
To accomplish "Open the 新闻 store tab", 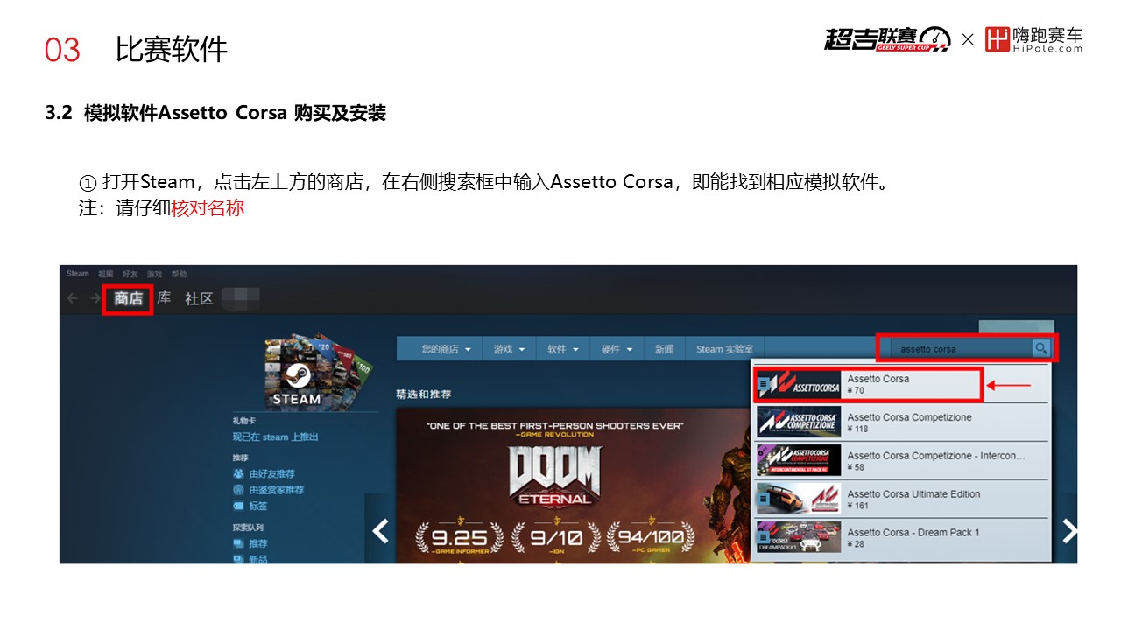I will (665, 349).
